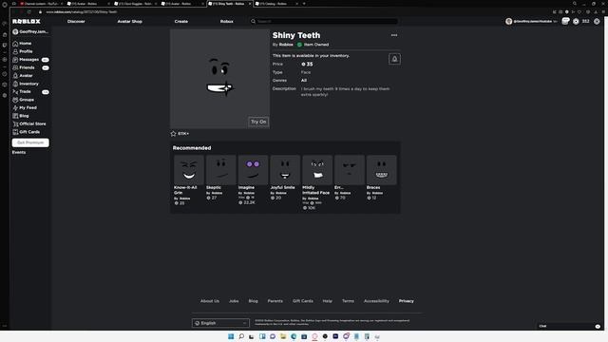Click the Profile icon in sidebar
This screenshot has height=342, width=608.
[15, 51]
